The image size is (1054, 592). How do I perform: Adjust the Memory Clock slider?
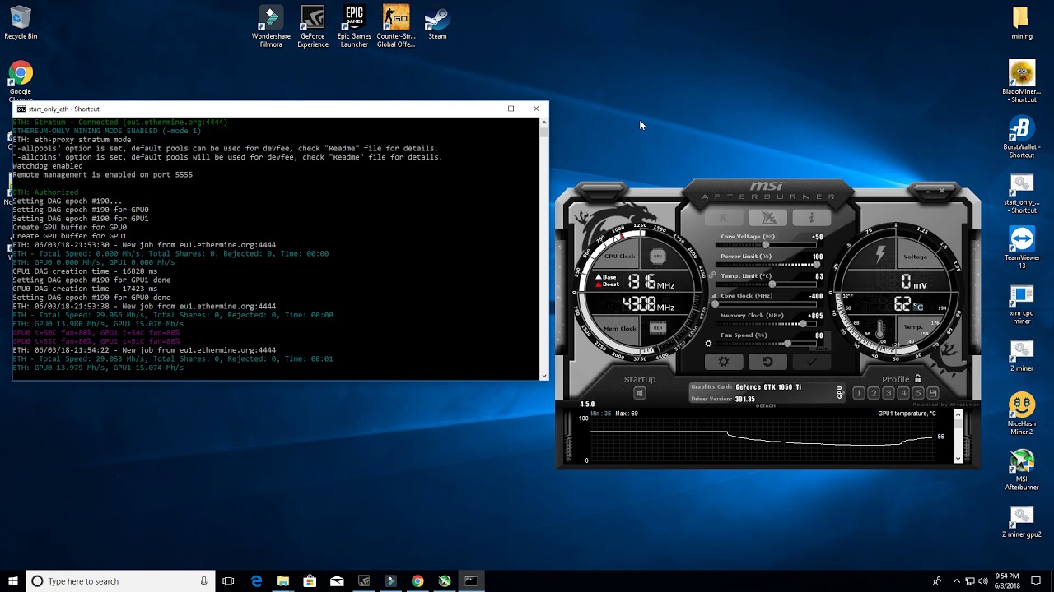(767, 324)
